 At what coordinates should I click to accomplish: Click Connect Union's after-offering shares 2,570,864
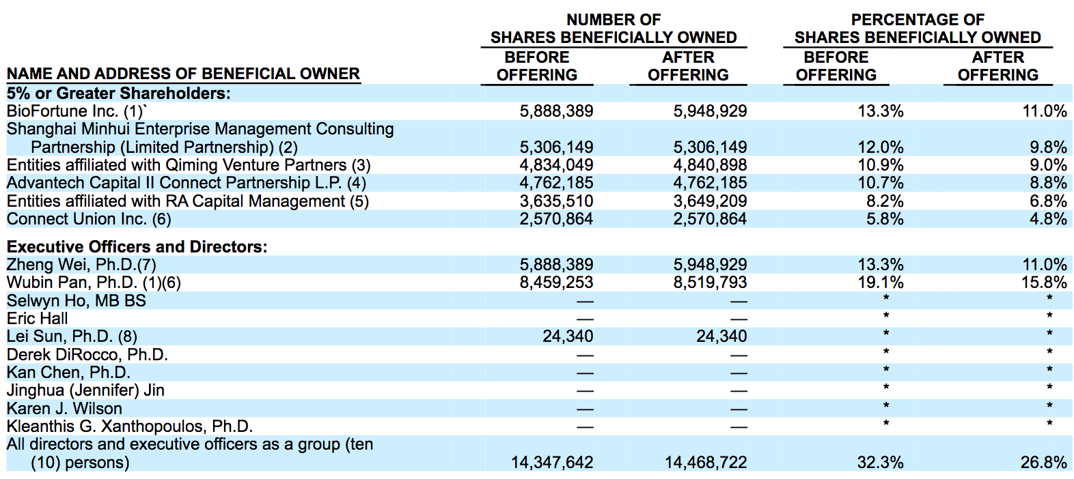coord(710,219)
